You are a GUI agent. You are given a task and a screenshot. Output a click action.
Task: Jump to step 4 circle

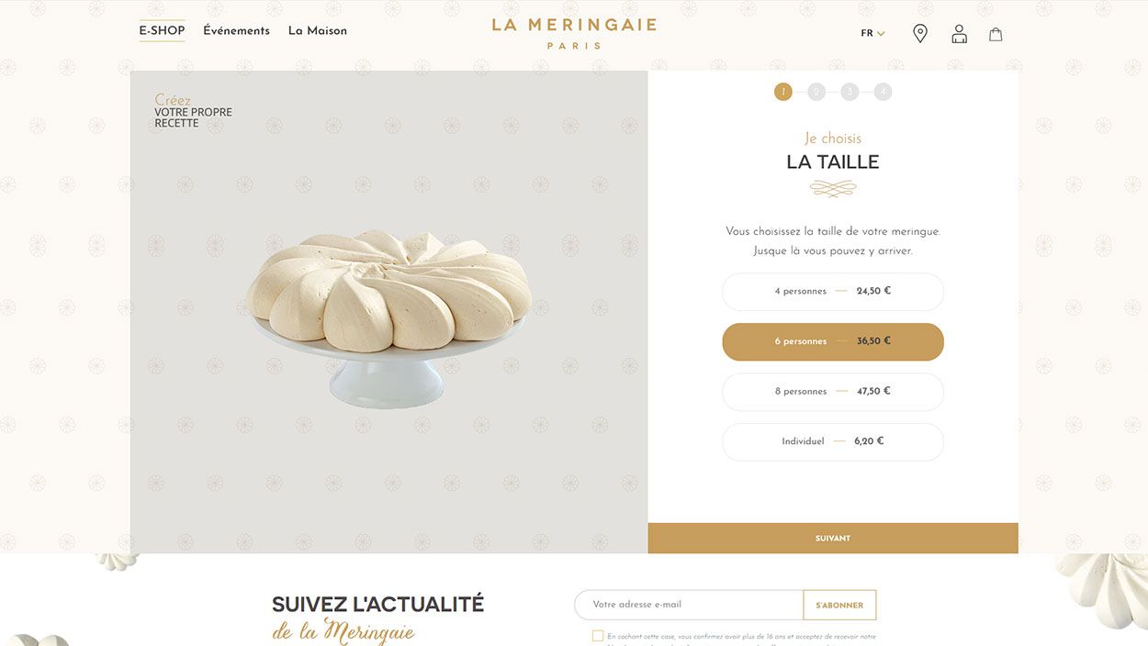click(x=883, y=92)
